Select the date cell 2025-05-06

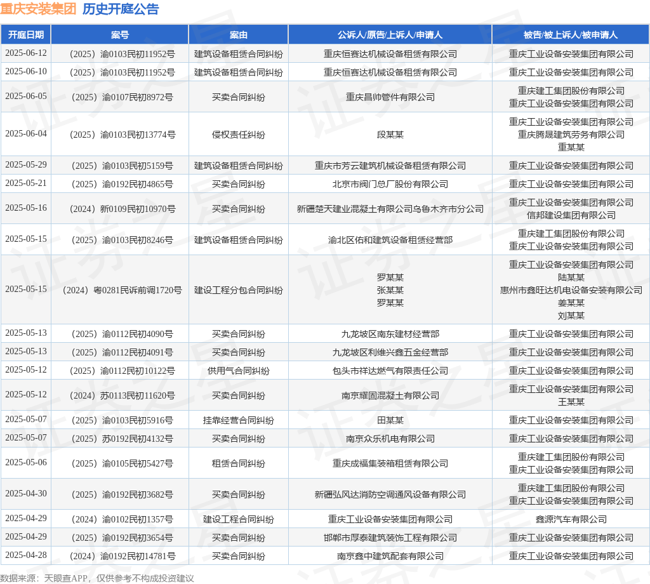(x=25, y=463)
